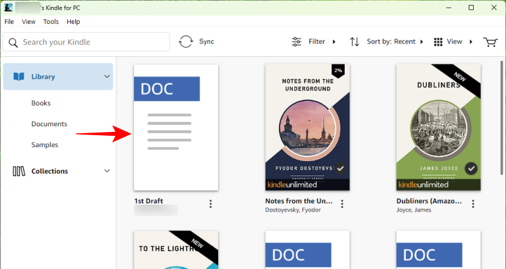Viewport: 506px width, 269px height.
Task: Open the View menu in menu bar
Action: point(28,21)
